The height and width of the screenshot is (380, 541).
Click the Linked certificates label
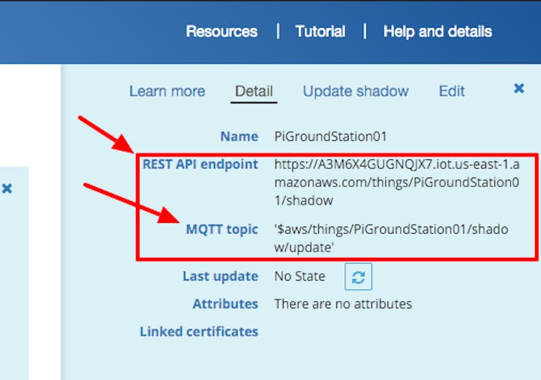[199, 331]
